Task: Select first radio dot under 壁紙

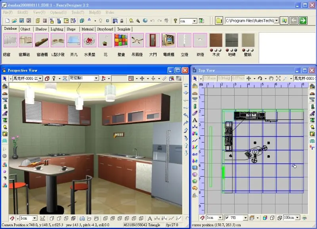Action: point(244,50)
